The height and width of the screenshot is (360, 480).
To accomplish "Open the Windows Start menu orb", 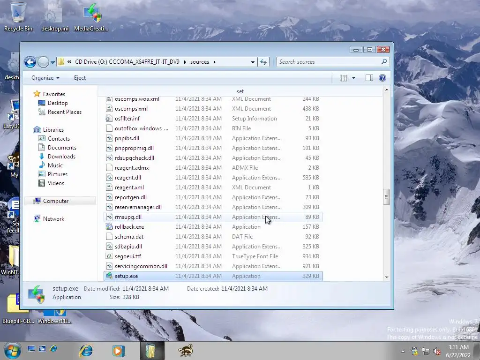I will point(13,351).
